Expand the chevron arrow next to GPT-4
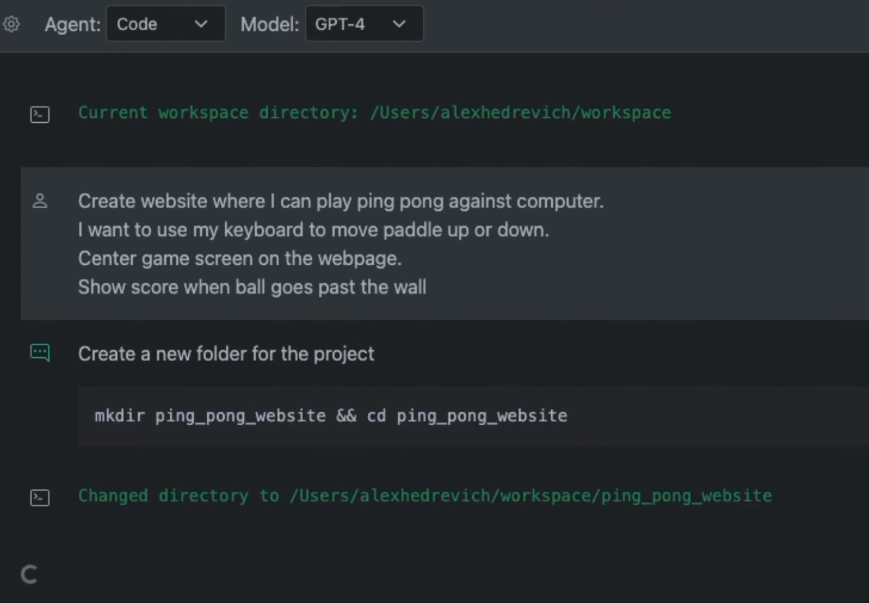Image resolution: width=869 pixels, height=603 pixels. click(x=399, y=24)
